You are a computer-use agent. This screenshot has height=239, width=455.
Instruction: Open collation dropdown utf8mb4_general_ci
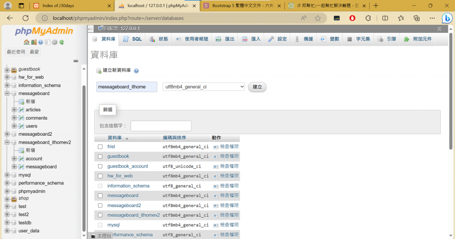click(x=204, y=86)
